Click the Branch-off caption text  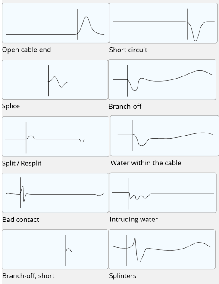pyautogui.click(x=125, y=107)
